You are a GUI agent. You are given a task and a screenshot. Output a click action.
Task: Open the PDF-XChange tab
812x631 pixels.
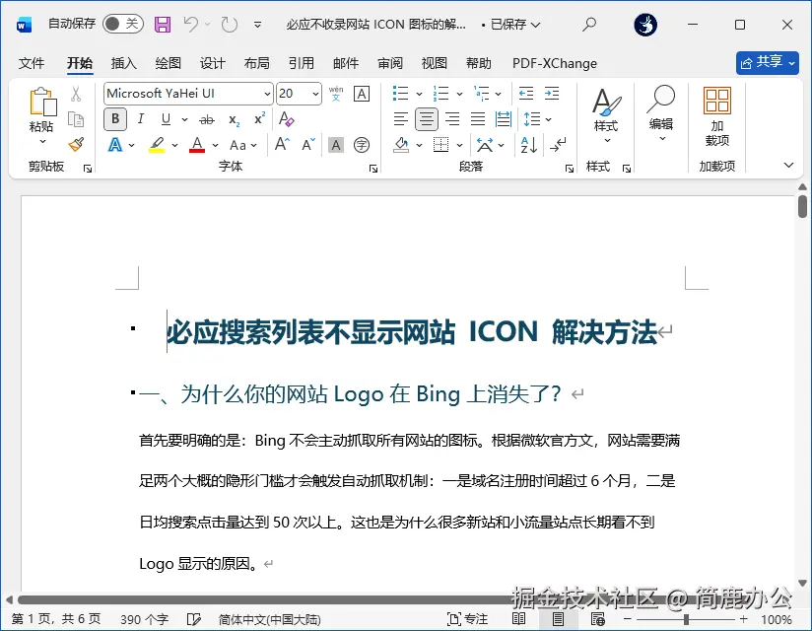pos(554,63)
